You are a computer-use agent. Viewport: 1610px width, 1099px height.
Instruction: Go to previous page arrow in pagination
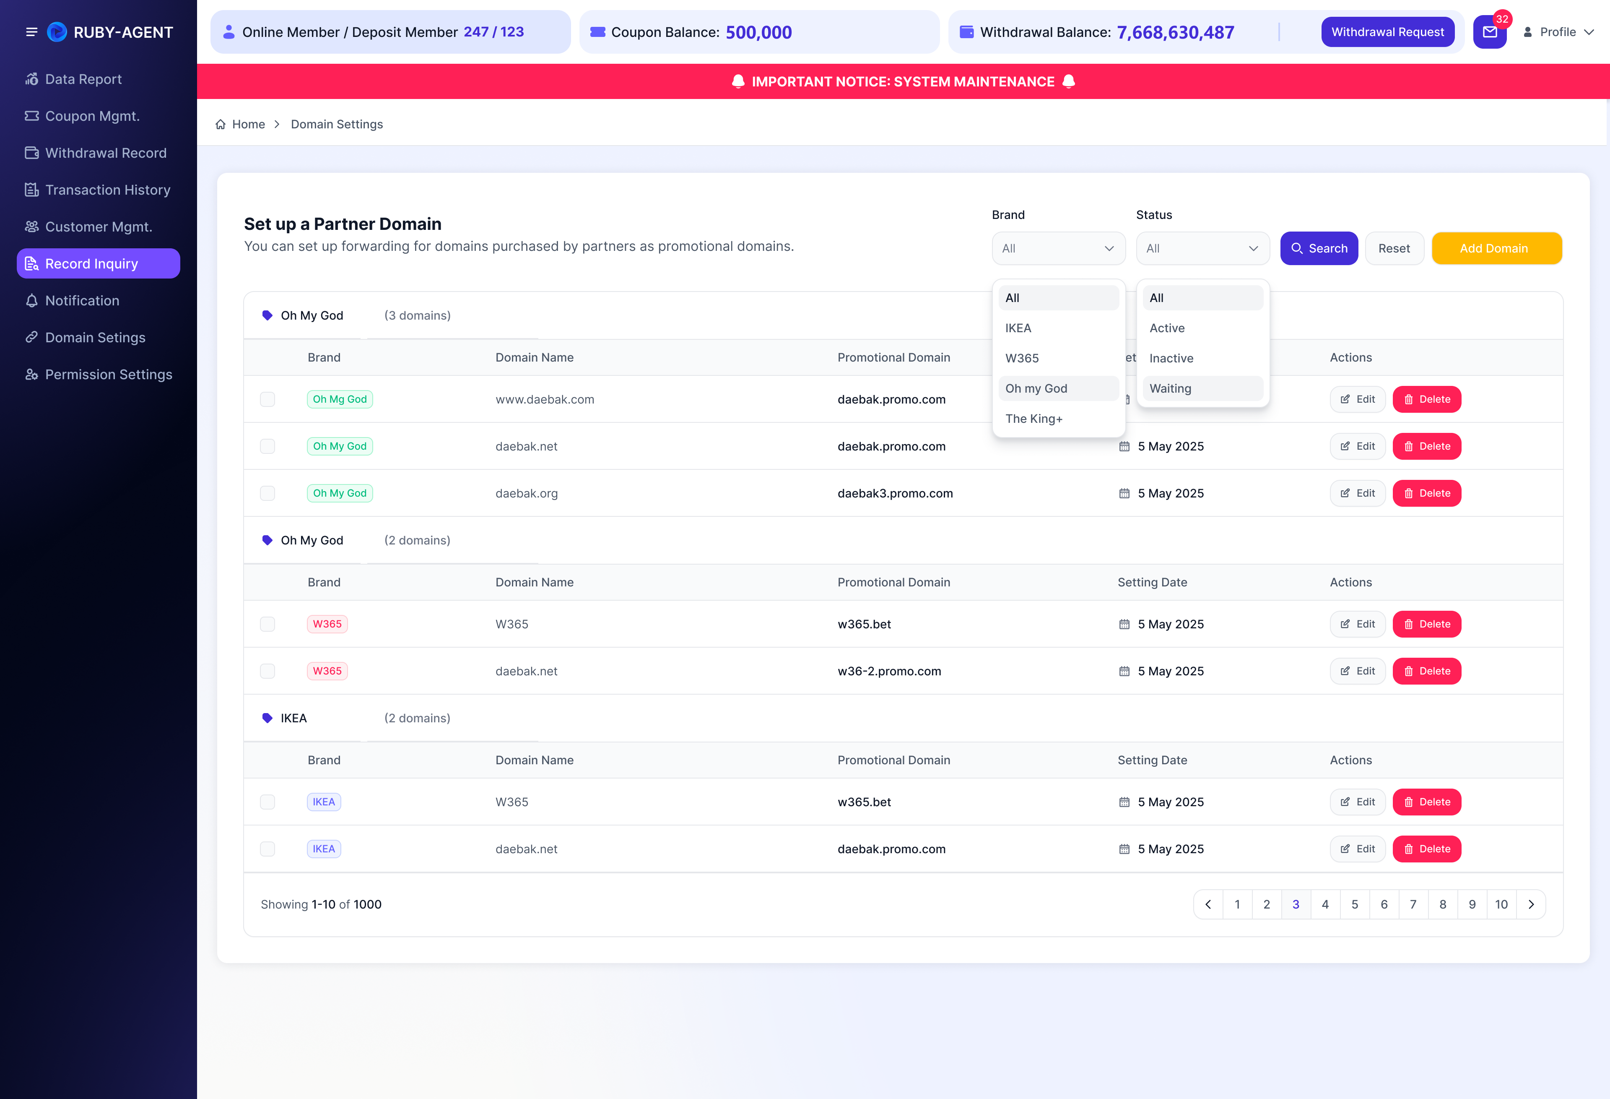pos(1208,904)
